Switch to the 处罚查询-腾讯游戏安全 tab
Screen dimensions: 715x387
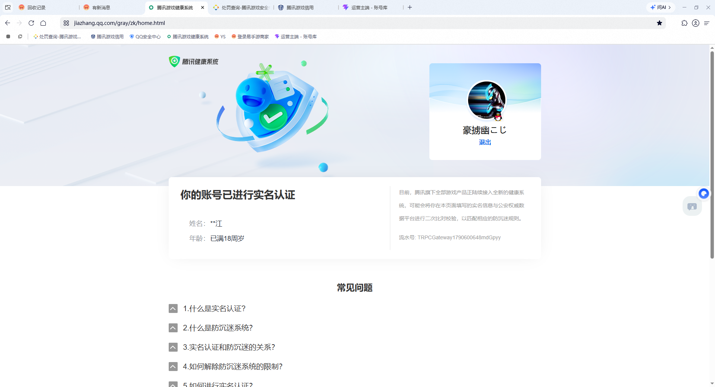(241, 7)
